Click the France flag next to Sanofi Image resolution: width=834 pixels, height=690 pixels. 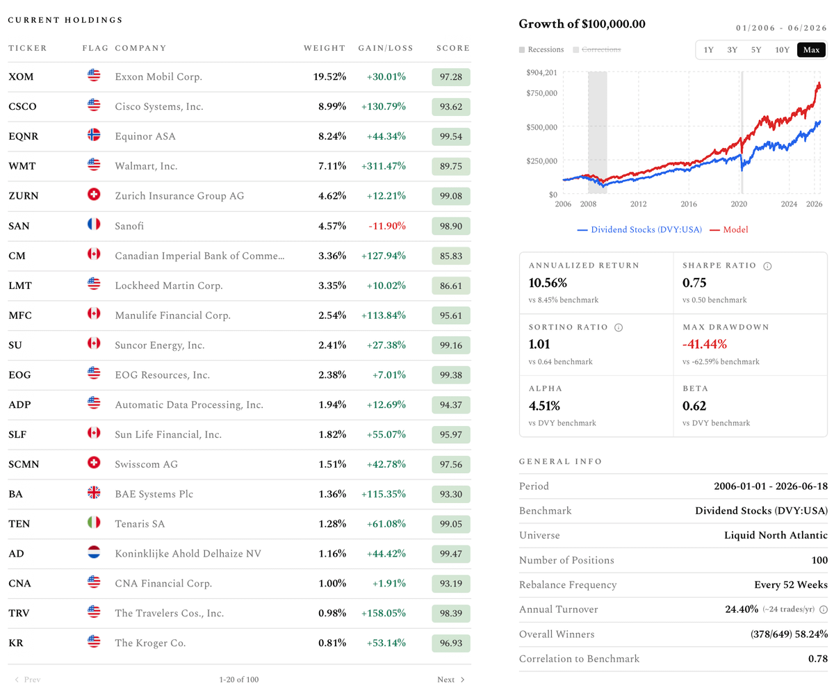(94, 225)
